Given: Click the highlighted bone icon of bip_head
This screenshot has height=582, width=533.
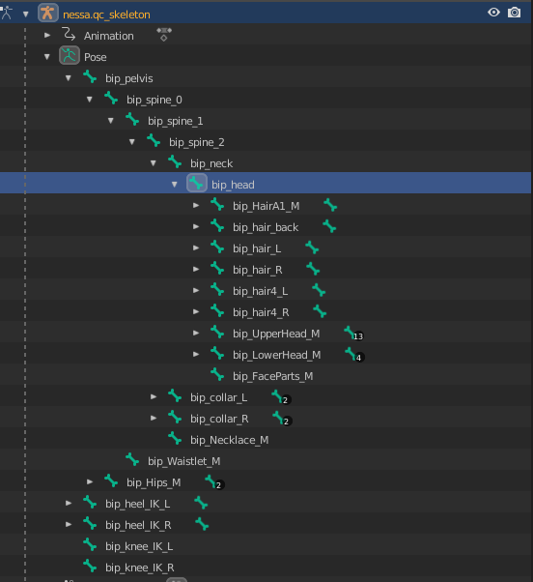Looking at the screenshot, I should (197, 183).
